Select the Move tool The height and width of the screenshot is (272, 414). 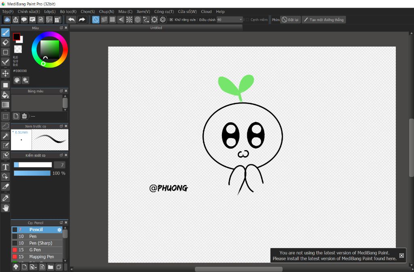[x=6, y=73]
